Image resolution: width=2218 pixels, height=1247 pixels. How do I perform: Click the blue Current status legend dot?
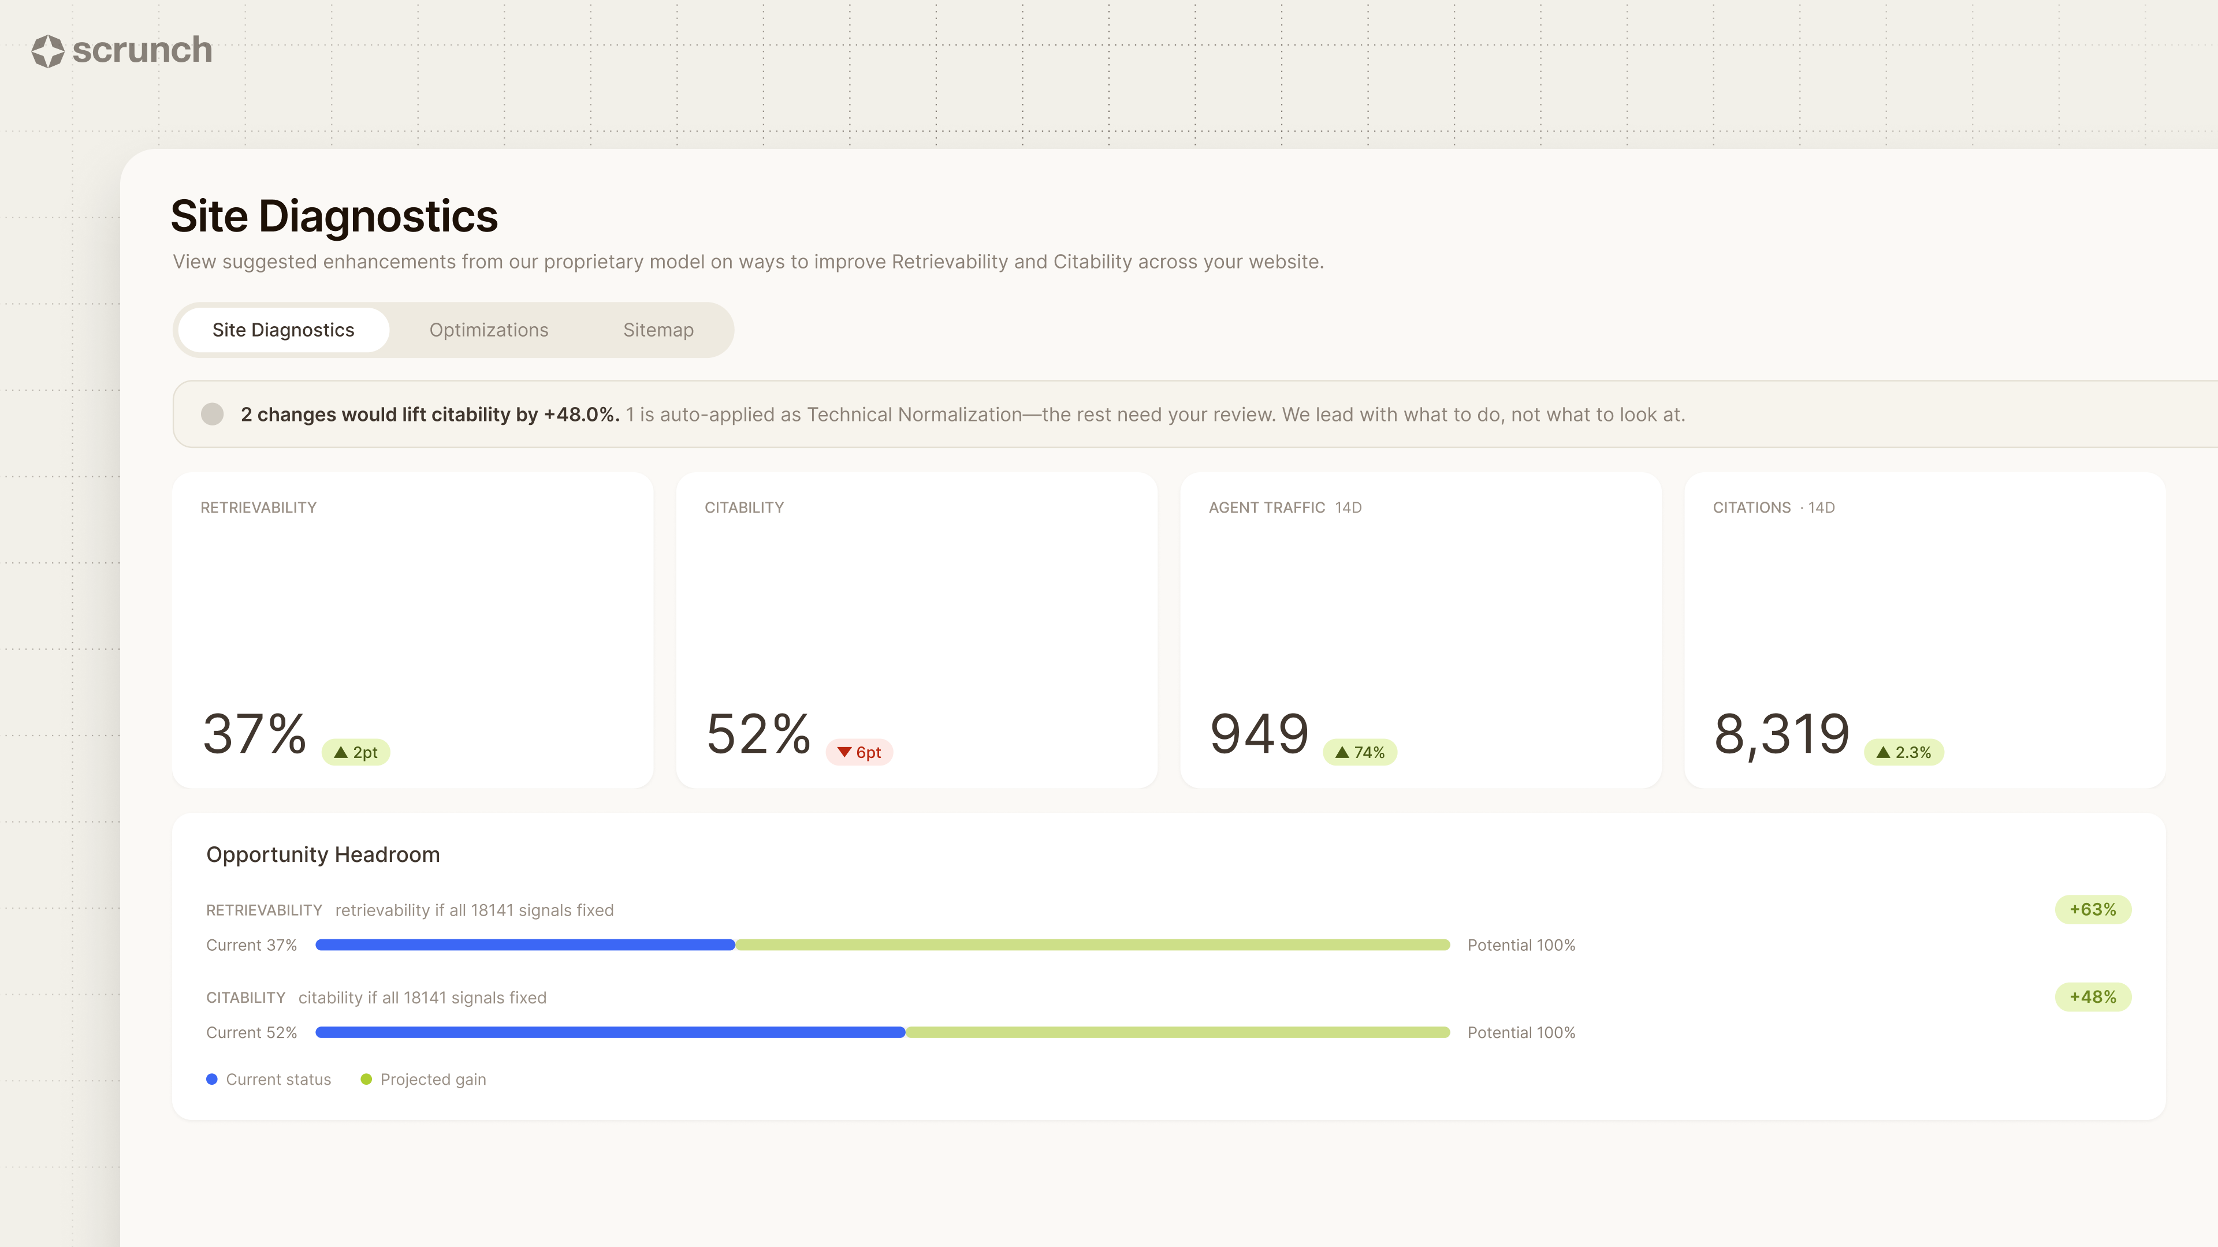212,1079
